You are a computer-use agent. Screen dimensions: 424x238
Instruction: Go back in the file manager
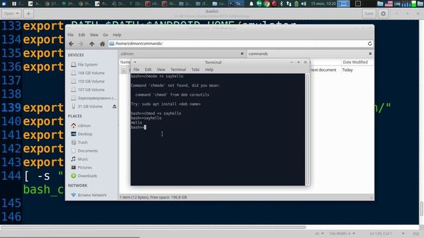pos(71,44)
